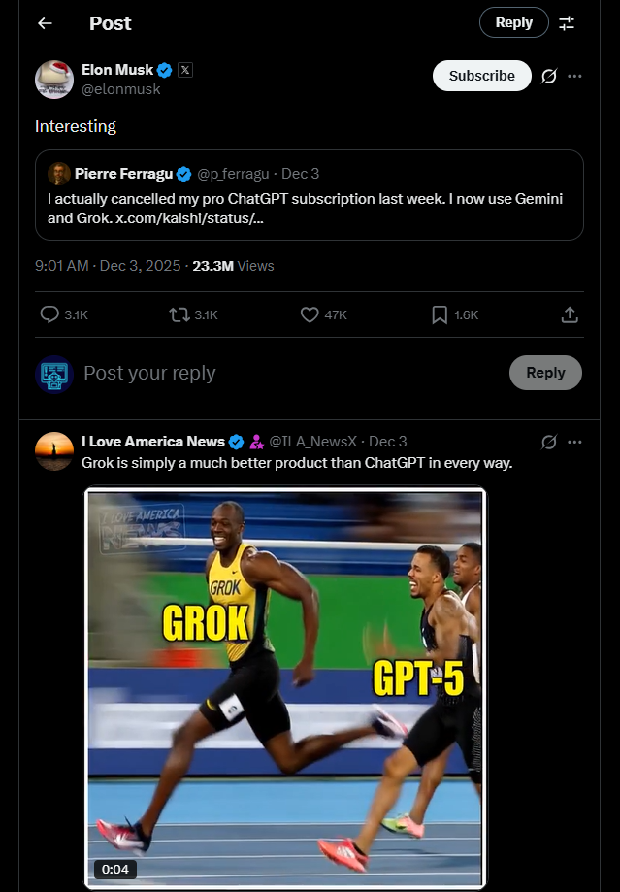Play the Grok vs GPT-5 video
620x892 pixels.
(x=284, y=687)
